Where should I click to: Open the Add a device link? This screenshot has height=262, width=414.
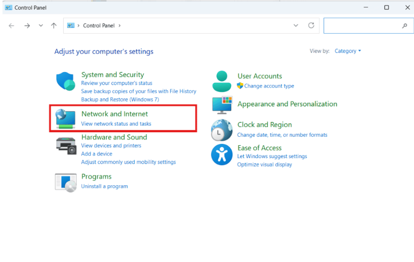coord(97,154)
